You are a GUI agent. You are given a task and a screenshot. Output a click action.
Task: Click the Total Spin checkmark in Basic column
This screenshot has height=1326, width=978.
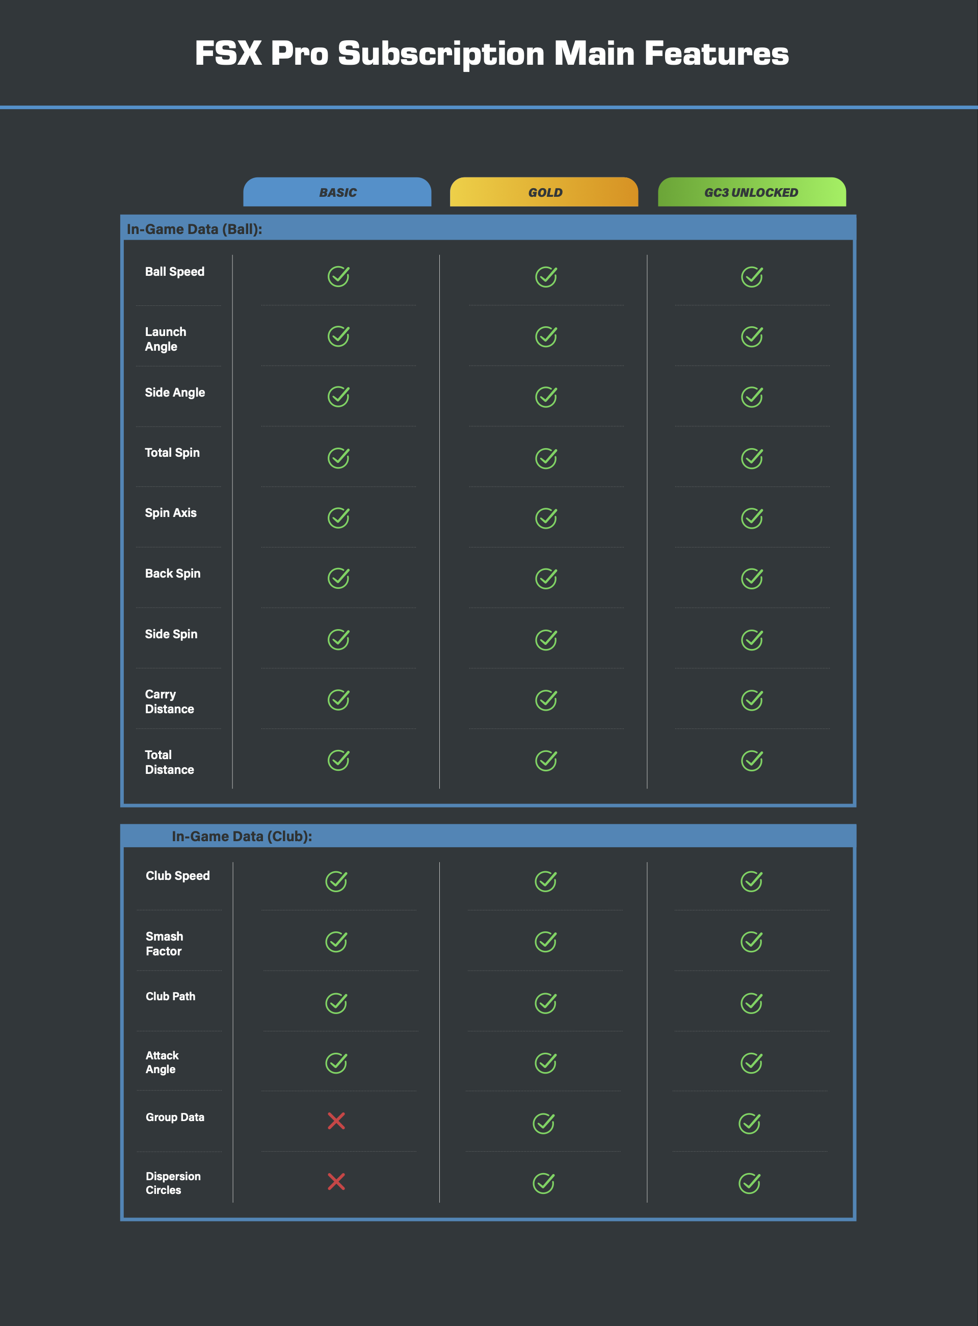pos(337,457)
